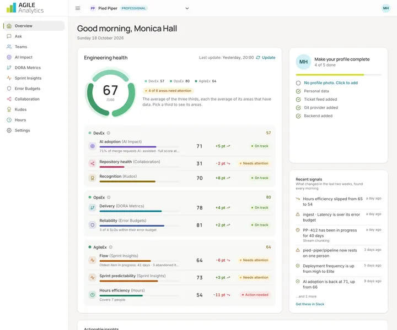Click the info icon next to OpsEx
The width and height of the screenshot is (397, 330).
tap(109, 197)
